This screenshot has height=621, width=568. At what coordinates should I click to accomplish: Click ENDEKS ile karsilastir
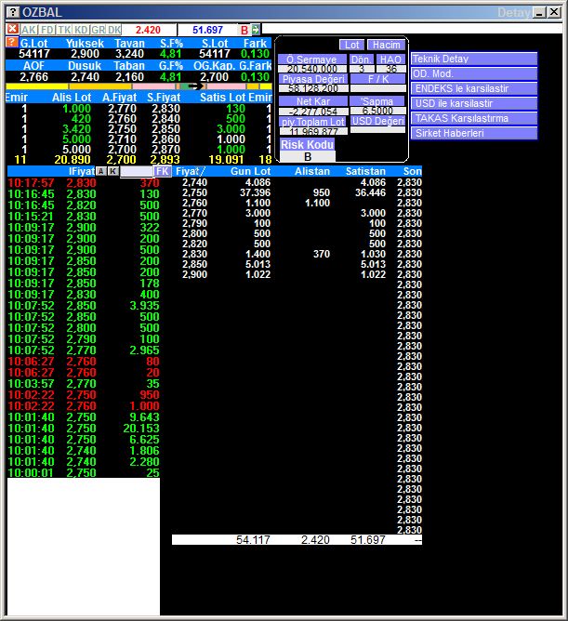474,88
